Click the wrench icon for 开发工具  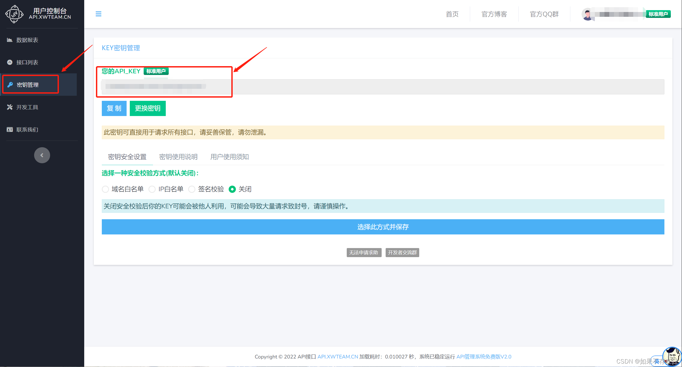pyautogui.click(x=10, y=107)
